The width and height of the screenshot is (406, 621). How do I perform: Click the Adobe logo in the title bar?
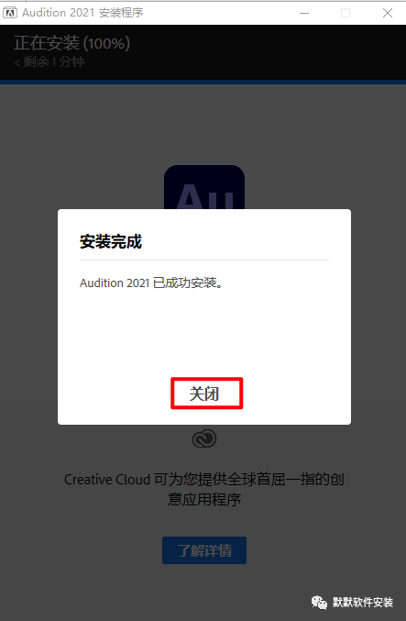coord(10,13)
